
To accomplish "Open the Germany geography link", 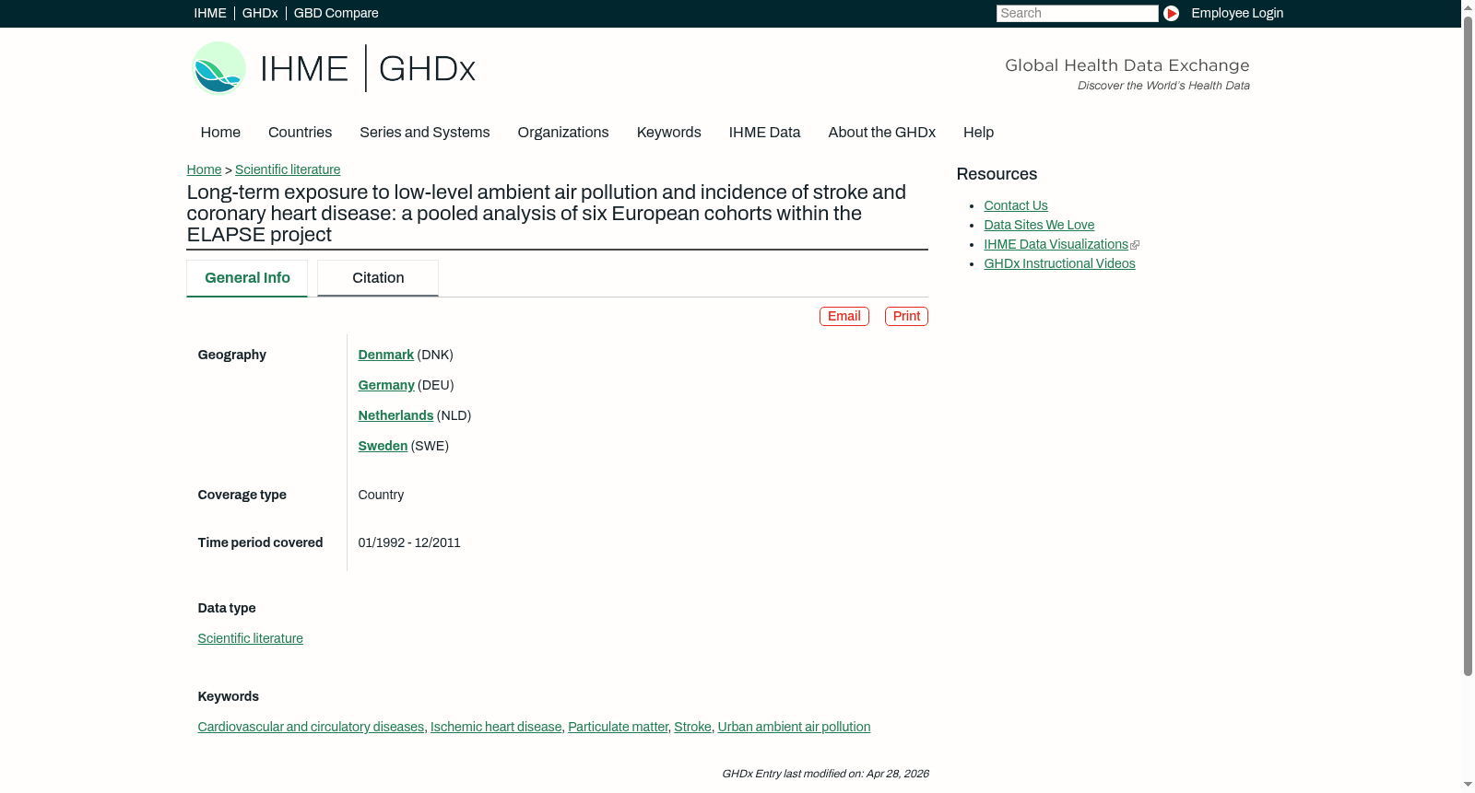I will [386, 385].
